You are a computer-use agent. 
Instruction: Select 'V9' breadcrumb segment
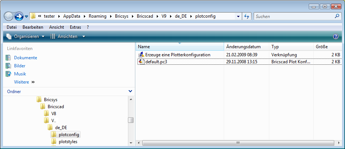pos(164,16)
